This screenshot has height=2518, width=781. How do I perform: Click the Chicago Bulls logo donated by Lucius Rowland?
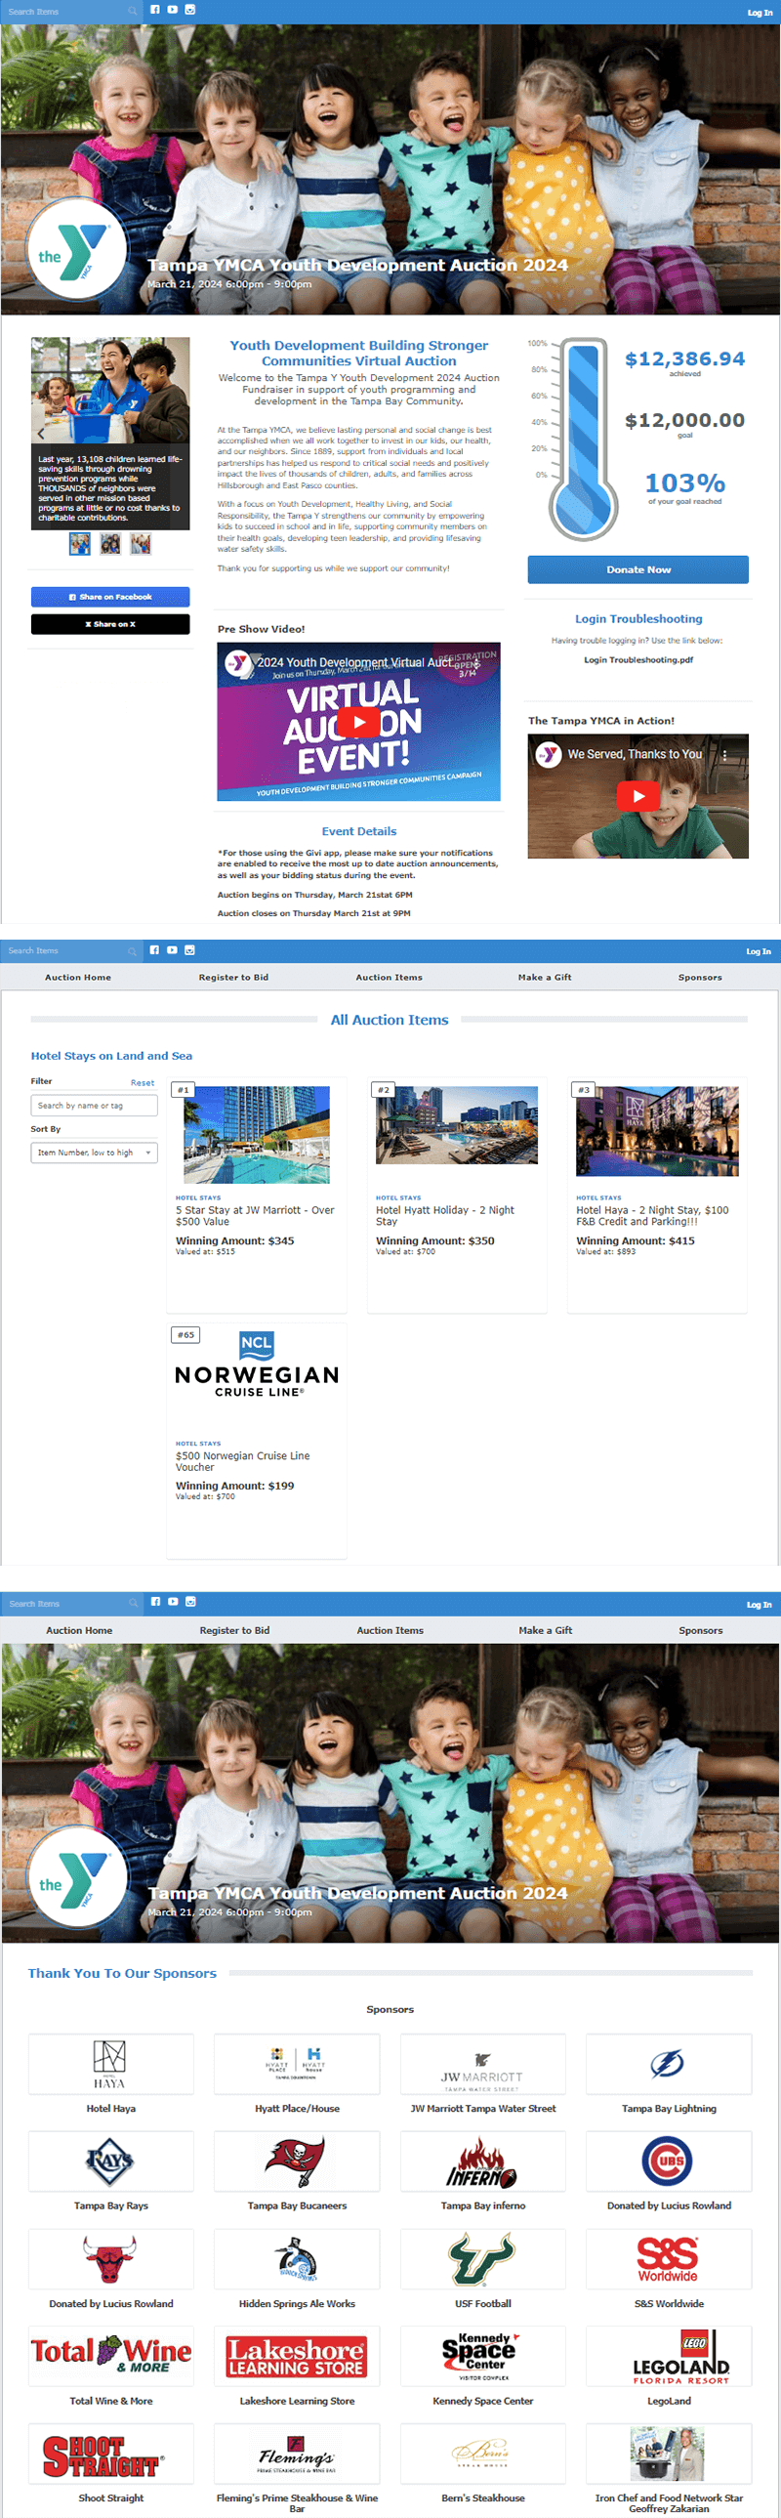coord(110,2258)
